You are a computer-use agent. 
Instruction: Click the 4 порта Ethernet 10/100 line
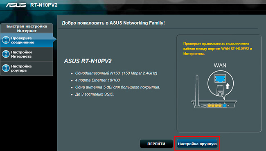98,80
